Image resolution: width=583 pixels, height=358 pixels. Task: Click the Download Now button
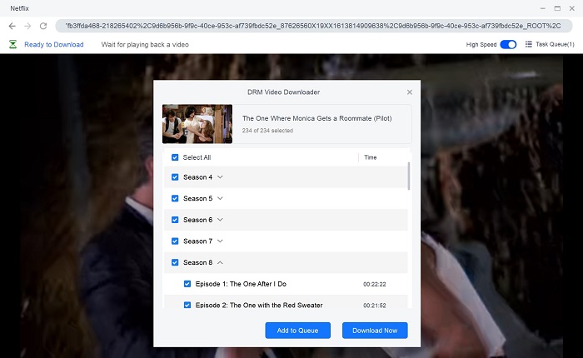click(375, 331)
